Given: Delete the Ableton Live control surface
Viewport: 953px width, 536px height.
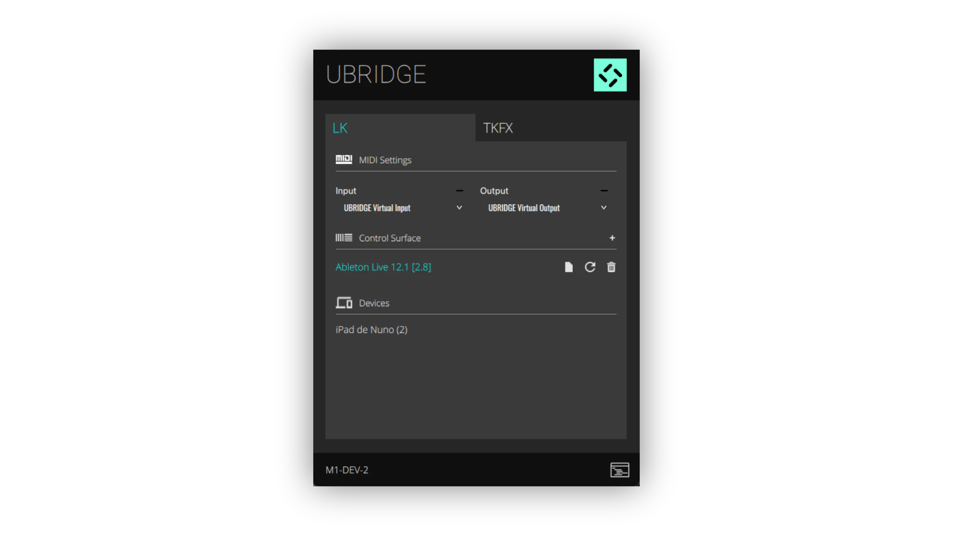Looking at the screenshot, I should point(611,267).
